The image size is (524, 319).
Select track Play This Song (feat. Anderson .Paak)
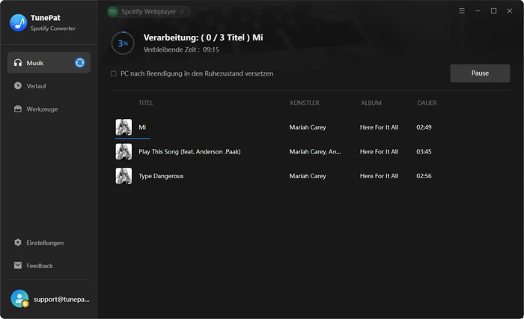pos(189,151)
